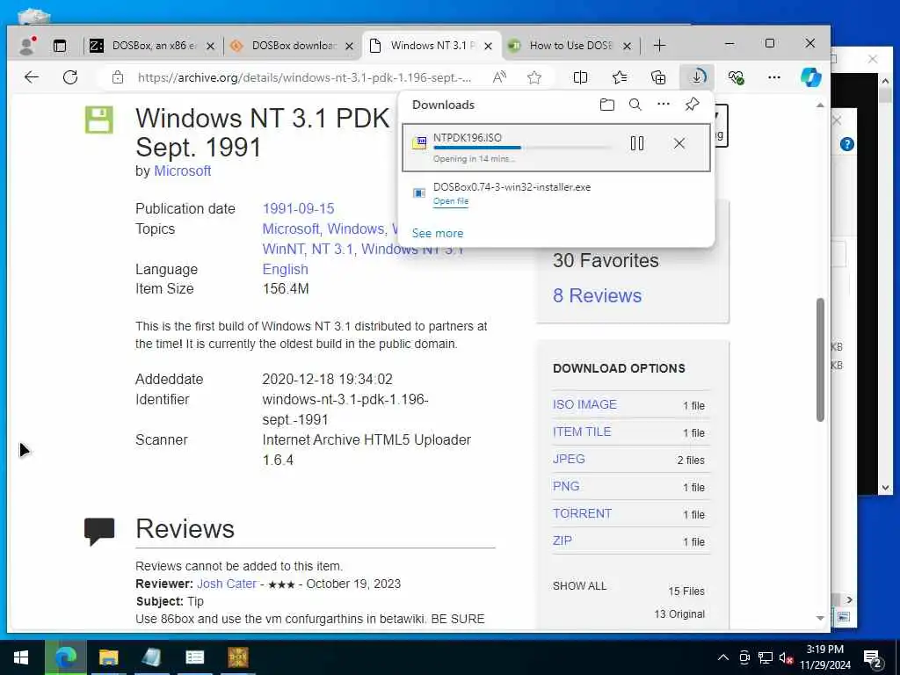This screenshot has width=900, height=675.
Task: Open the Edge profile icon
Action: click(x=27, y=46)
